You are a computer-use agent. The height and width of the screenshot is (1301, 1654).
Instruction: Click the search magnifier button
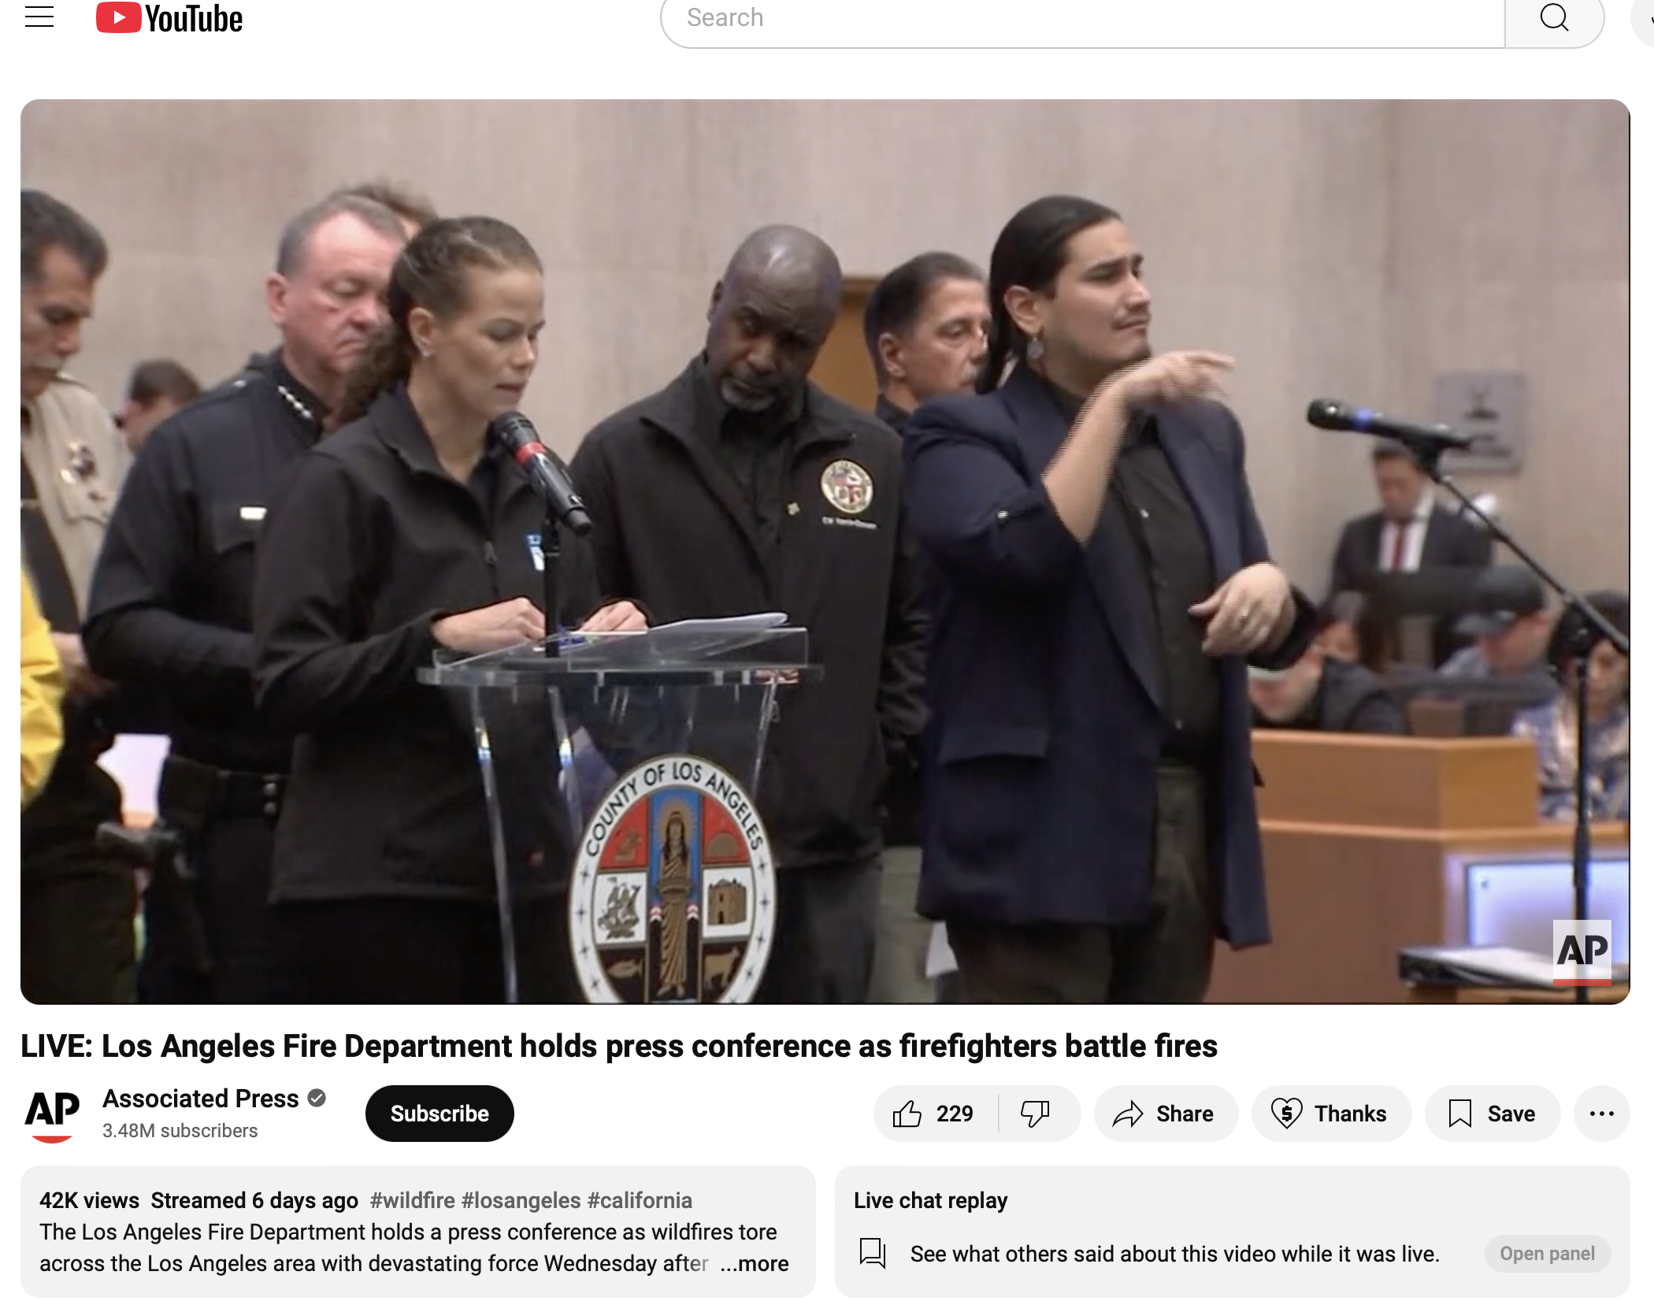coord(1553,19)
